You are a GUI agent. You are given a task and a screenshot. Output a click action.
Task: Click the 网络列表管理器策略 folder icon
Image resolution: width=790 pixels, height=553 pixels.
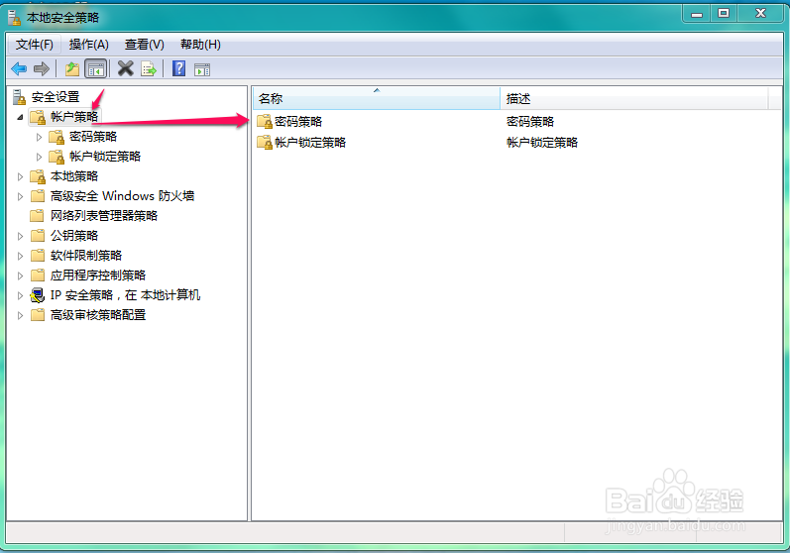click(x=37, y=216)
